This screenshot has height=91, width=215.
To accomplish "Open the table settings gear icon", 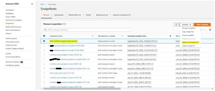I will [210, 30].
